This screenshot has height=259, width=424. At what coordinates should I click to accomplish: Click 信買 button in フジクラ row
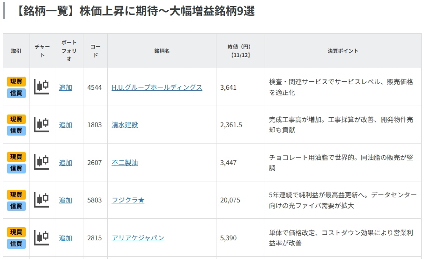click(16, 206)
